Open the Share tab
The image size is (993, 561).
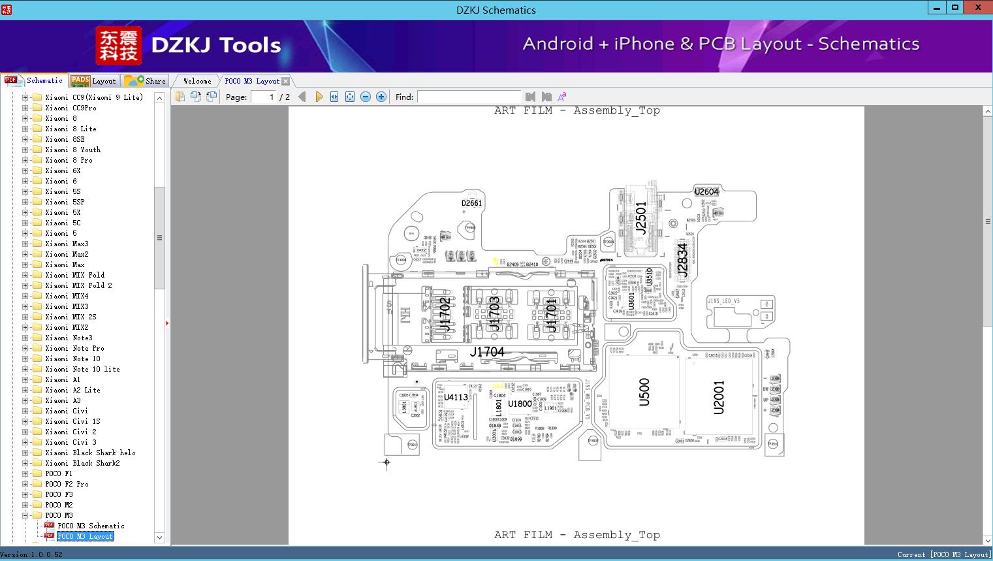[x=146, y=81]
